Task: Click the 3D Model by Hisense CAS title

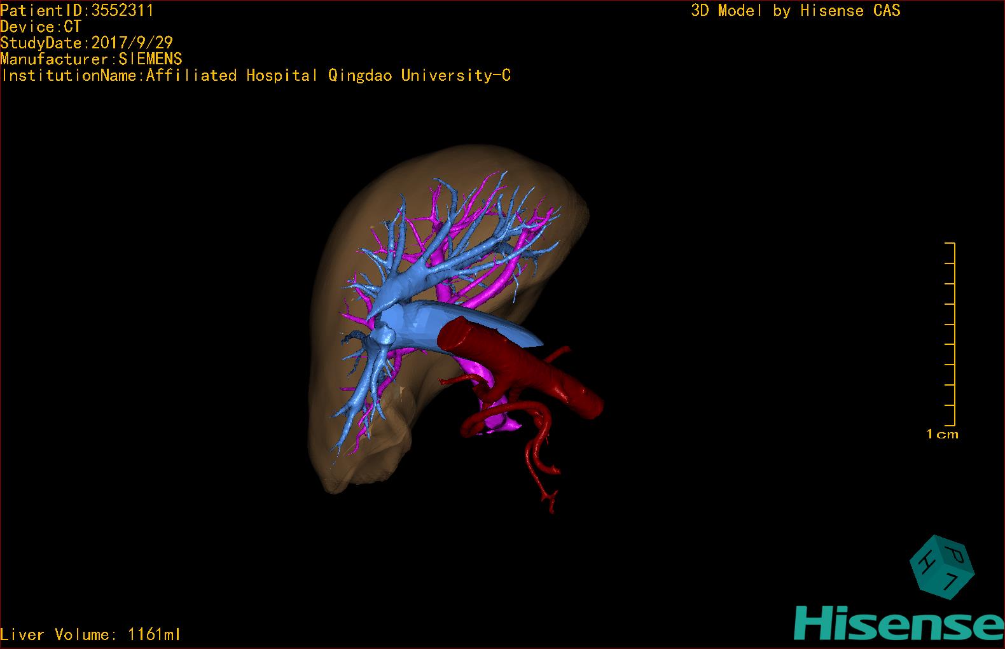Action: pyautogui.click(x=796, y=10)
